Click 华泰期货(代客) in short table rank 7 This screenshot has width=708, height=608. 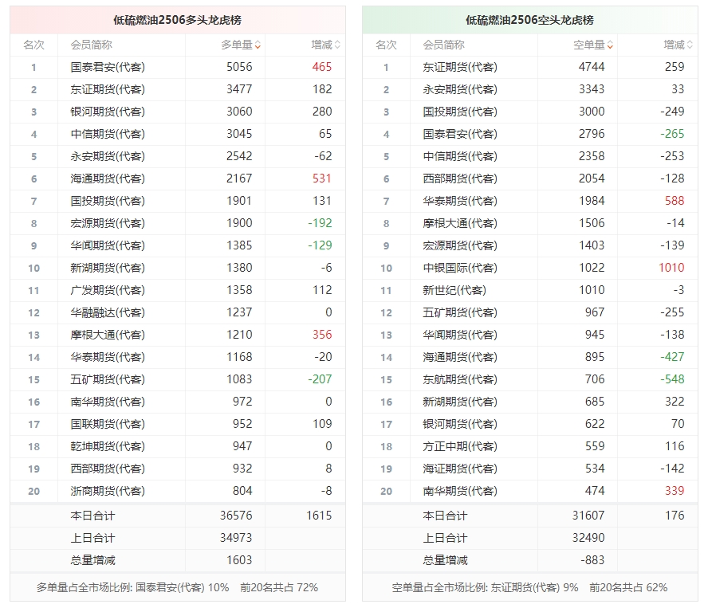click(460, 201)
